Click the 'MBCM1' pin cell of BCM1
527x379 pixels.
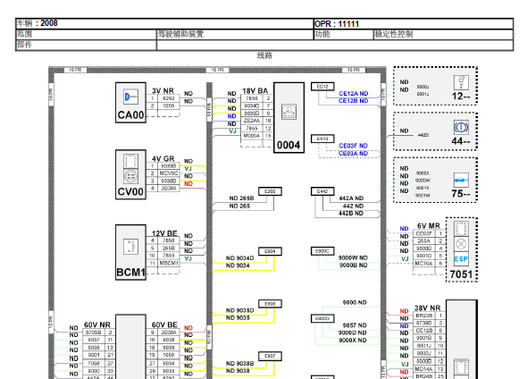169,263
